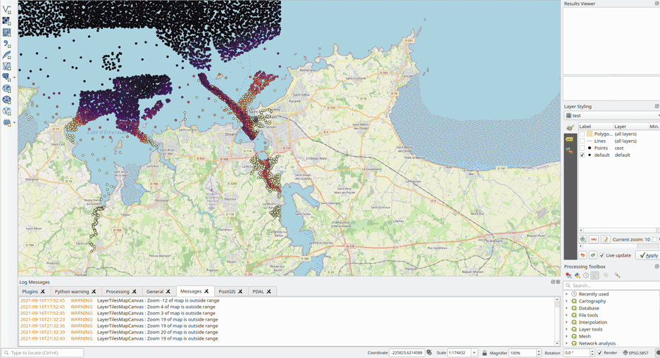This screenshot has width=660, height=358.
Task: Click the Add Vector Layer icon
Action: click(7, 8)
